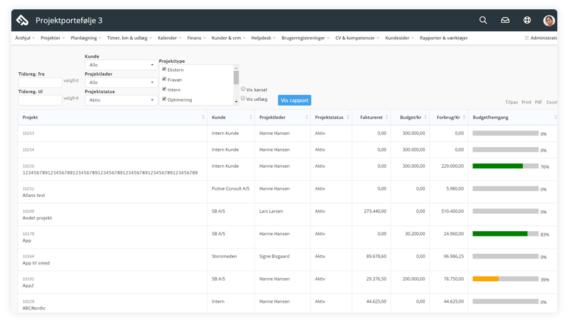Sort by Forbrug/Kr column arrows
This screenshot has width=568, height=322.
tap(464, 117)
